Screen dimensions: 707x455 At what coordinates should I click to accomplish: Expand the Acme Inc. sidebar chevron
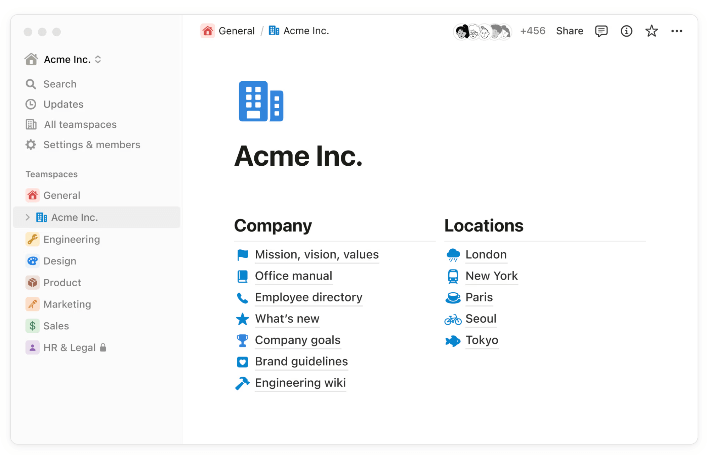[28, 217]
